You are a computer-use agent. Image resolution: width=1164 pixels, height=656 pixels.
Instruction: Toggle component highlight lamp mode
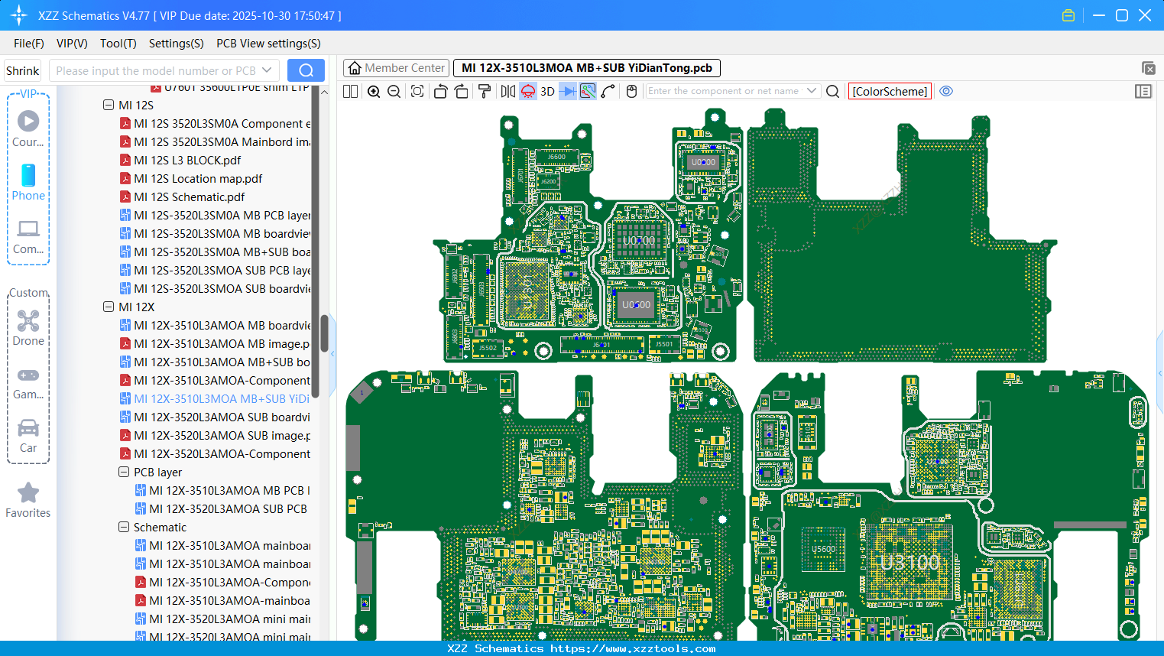point(527,91)
